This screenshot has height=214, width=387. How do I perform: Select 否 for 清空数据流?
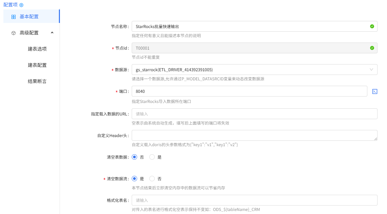click(x=152, y=179)
